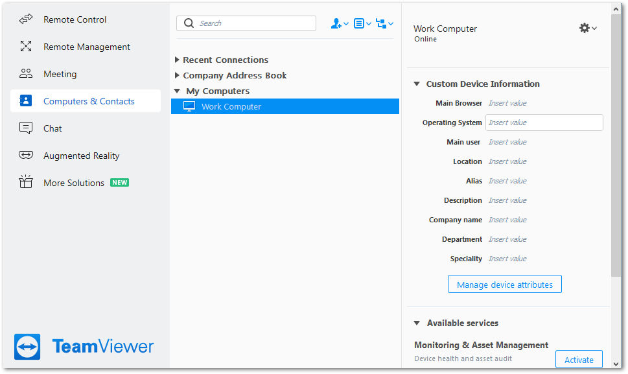Select Work Computer in the list
Viewport: 628px width, 374px height.
(x=285, y=106)
